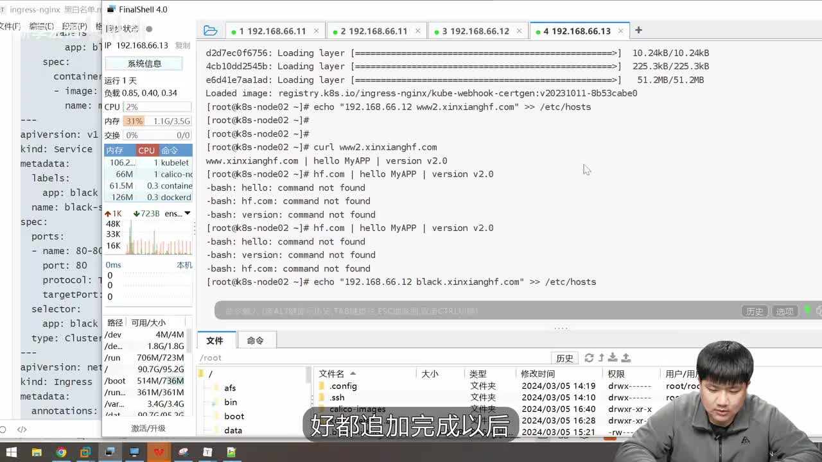Toggle the sync status indicator dot
This screenshot has height=462, width=822.
(149, 29)
